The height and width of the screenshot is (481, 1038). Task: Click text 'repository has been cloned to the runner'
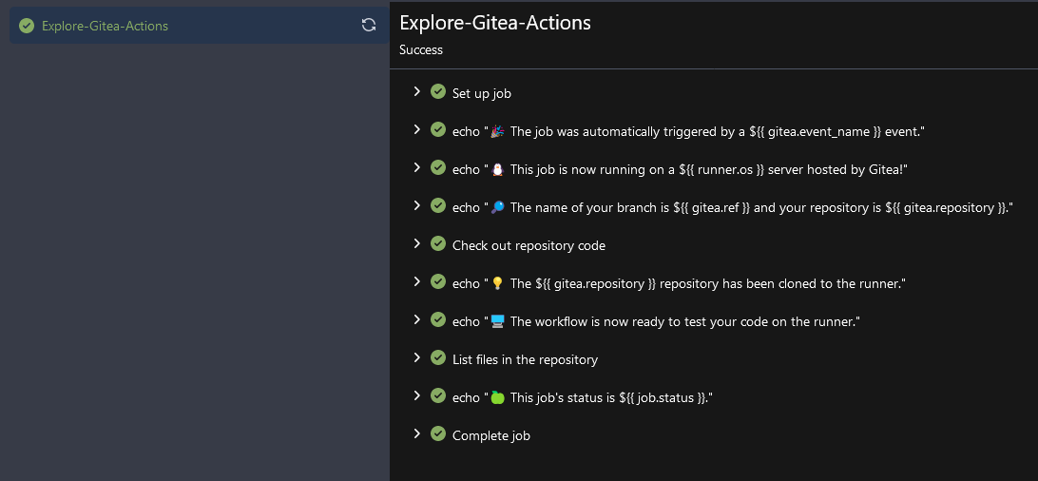(782, 284)
